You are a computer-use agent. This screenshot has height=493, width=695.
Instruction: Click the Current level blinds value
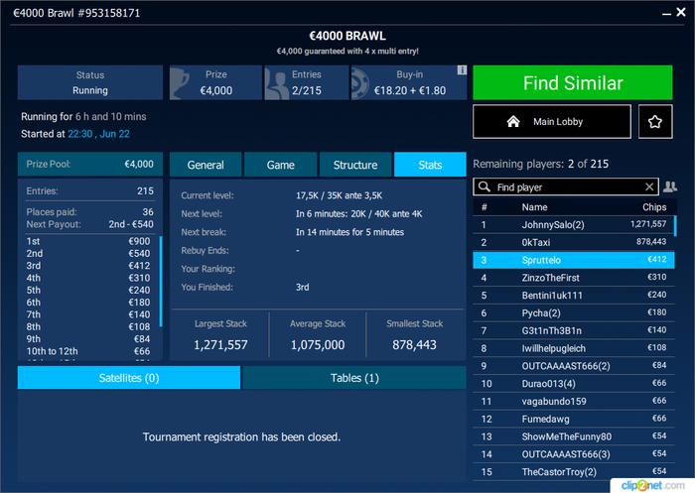tap(340, 195)
